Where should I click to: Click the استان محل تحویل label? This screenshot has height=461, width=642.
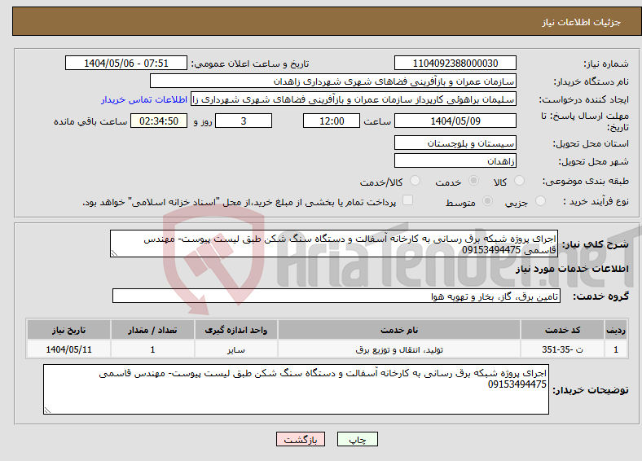pyautogui.click(x=591, y=143)
